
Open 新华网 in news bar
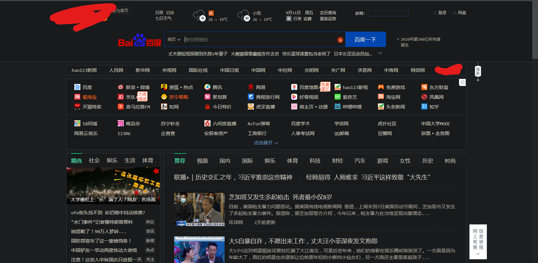point(143,70)
